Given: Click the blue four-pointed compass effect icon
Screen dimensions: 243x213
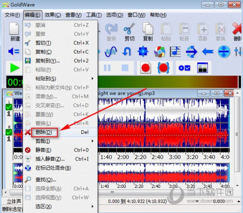Looking at the screenshot, I should pos(143,51).
